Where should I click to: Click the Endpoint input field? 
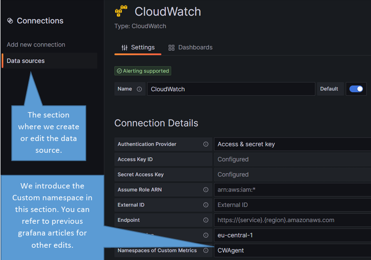pyautogui.click(x=293, y=220)
